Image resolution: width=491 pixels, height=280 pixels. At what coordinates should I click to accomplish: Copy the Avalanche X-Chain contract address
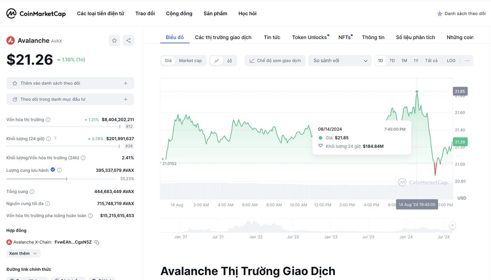click(x=97, y=242)
